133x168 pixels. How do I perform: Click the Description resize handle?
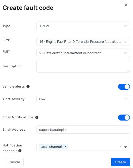(129, 71)
